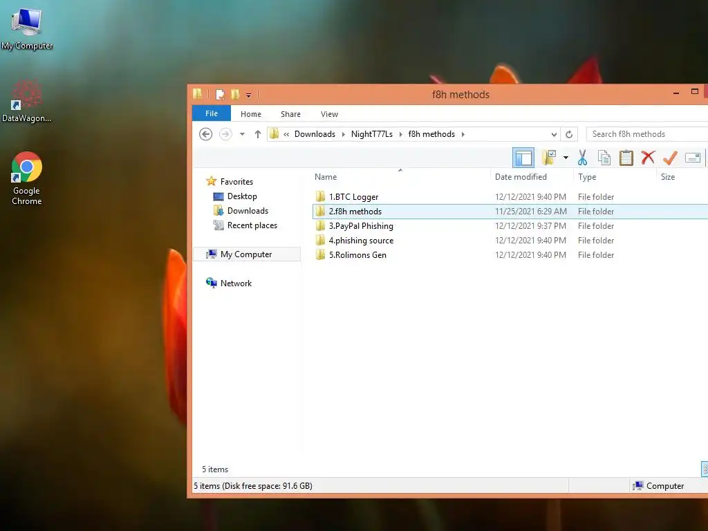Go back with the Back arrow button

205,134
